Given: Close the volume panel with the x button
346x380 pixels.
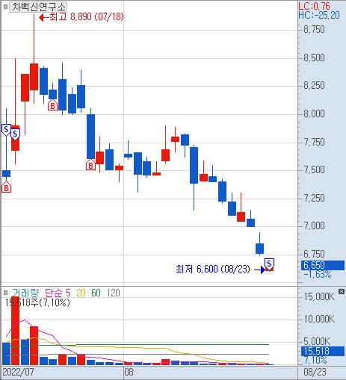Looking at the screenshot, I should point(342,291).
